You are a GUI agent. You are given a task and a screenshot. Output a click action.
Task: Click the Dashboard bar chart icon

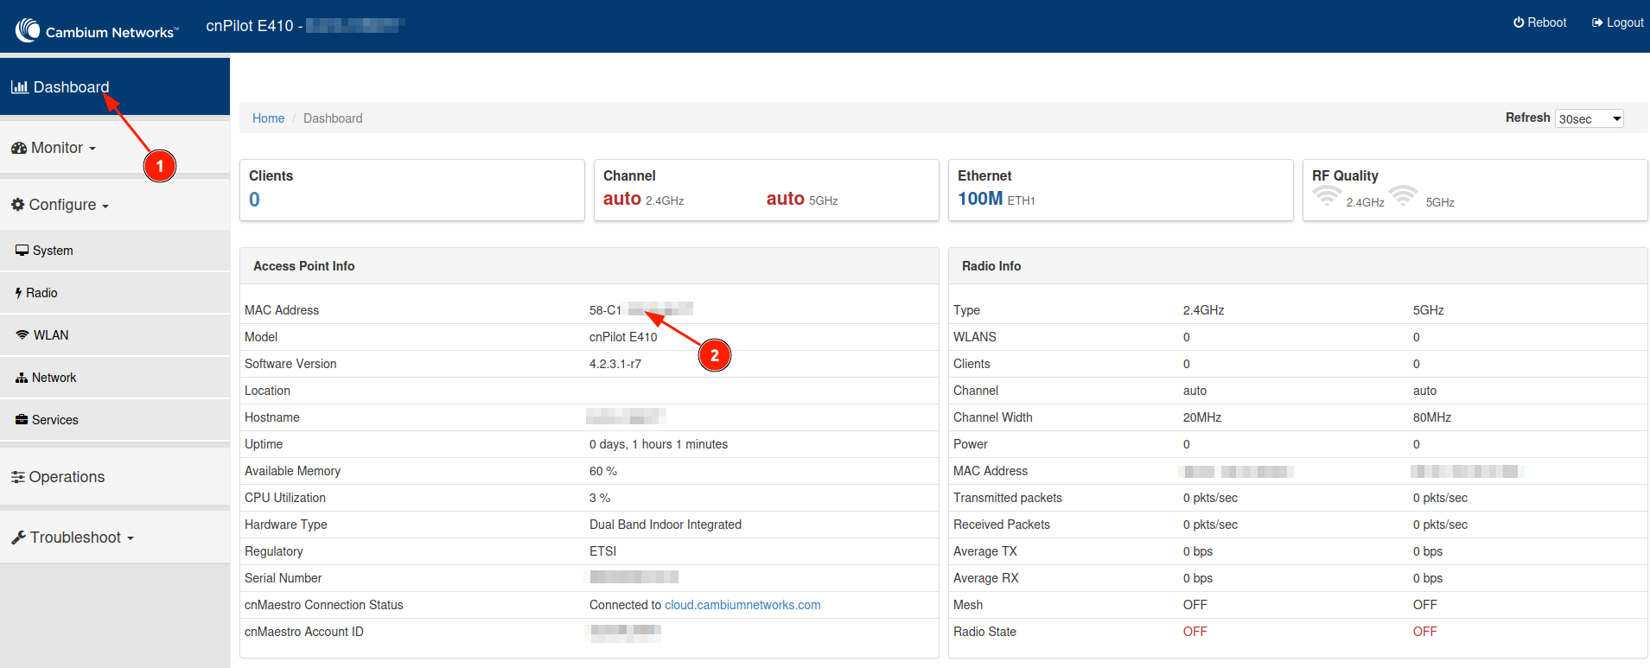[19, 87]
